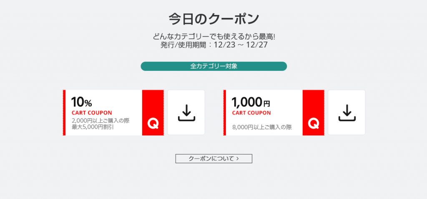Screen dimensions: 427x199
Task: Click the red serrated left edge of 10% coupon
Action: click(x=64, y=112)
